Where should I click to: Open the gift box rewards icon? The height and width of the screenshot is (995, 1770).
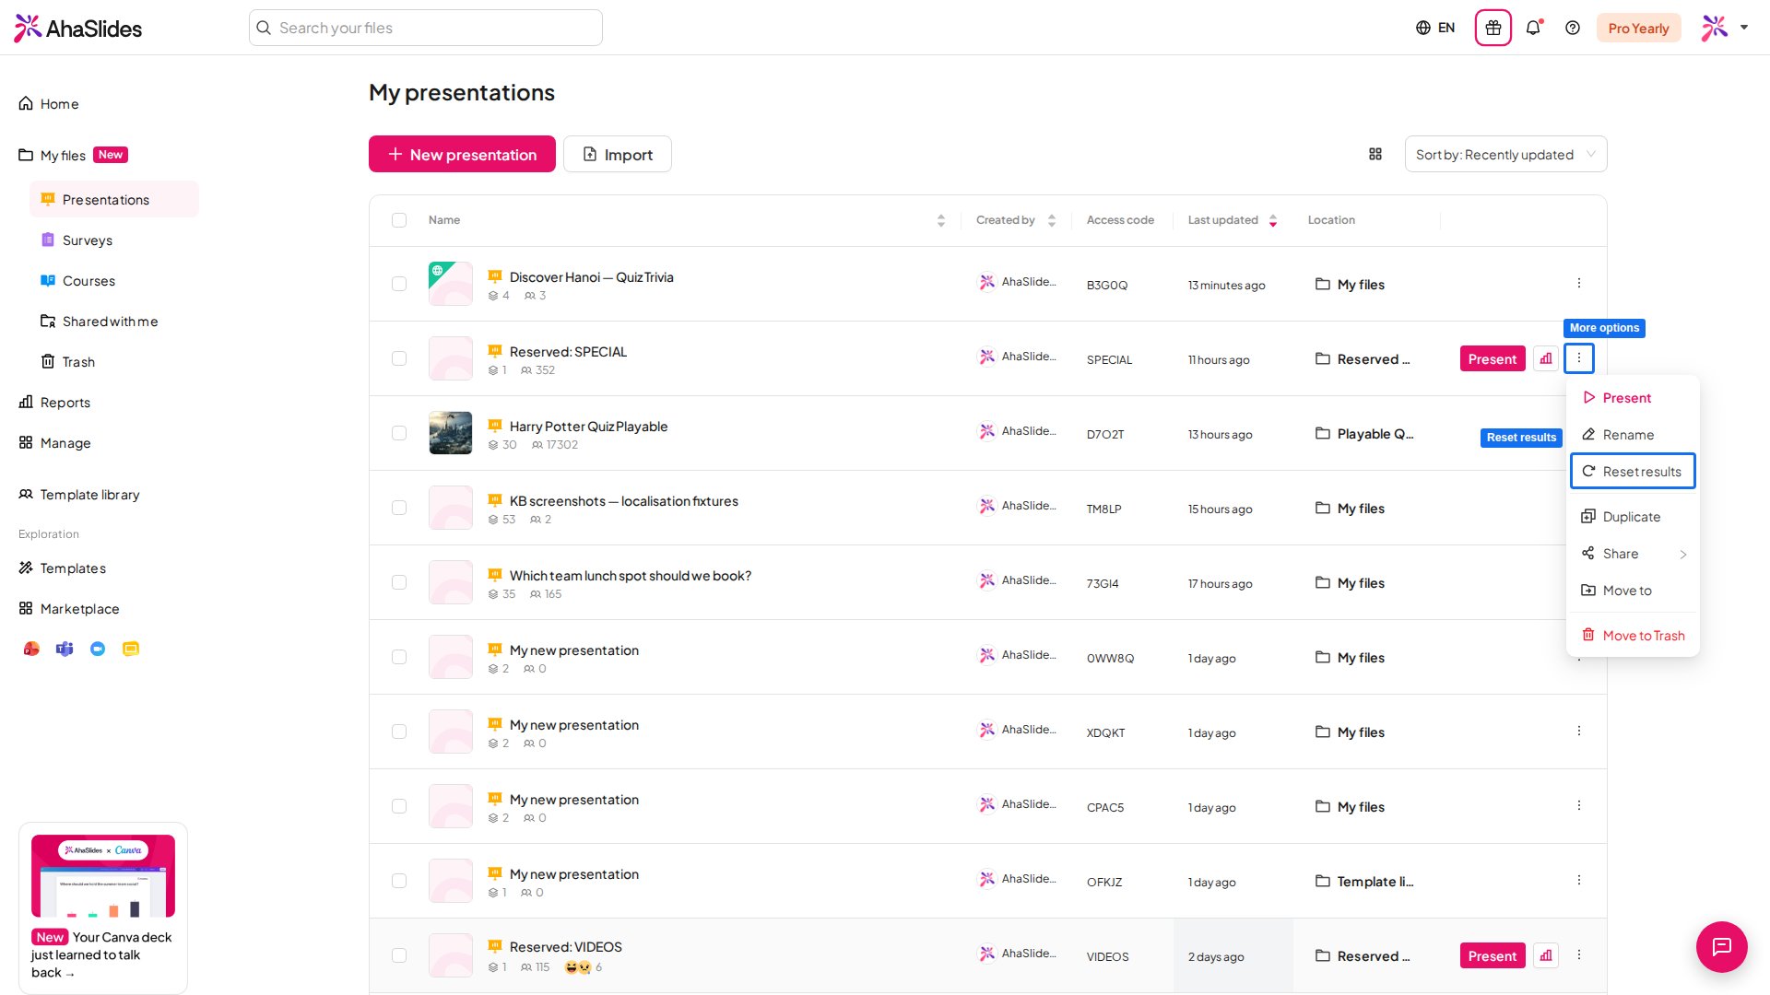point(1493,28)
